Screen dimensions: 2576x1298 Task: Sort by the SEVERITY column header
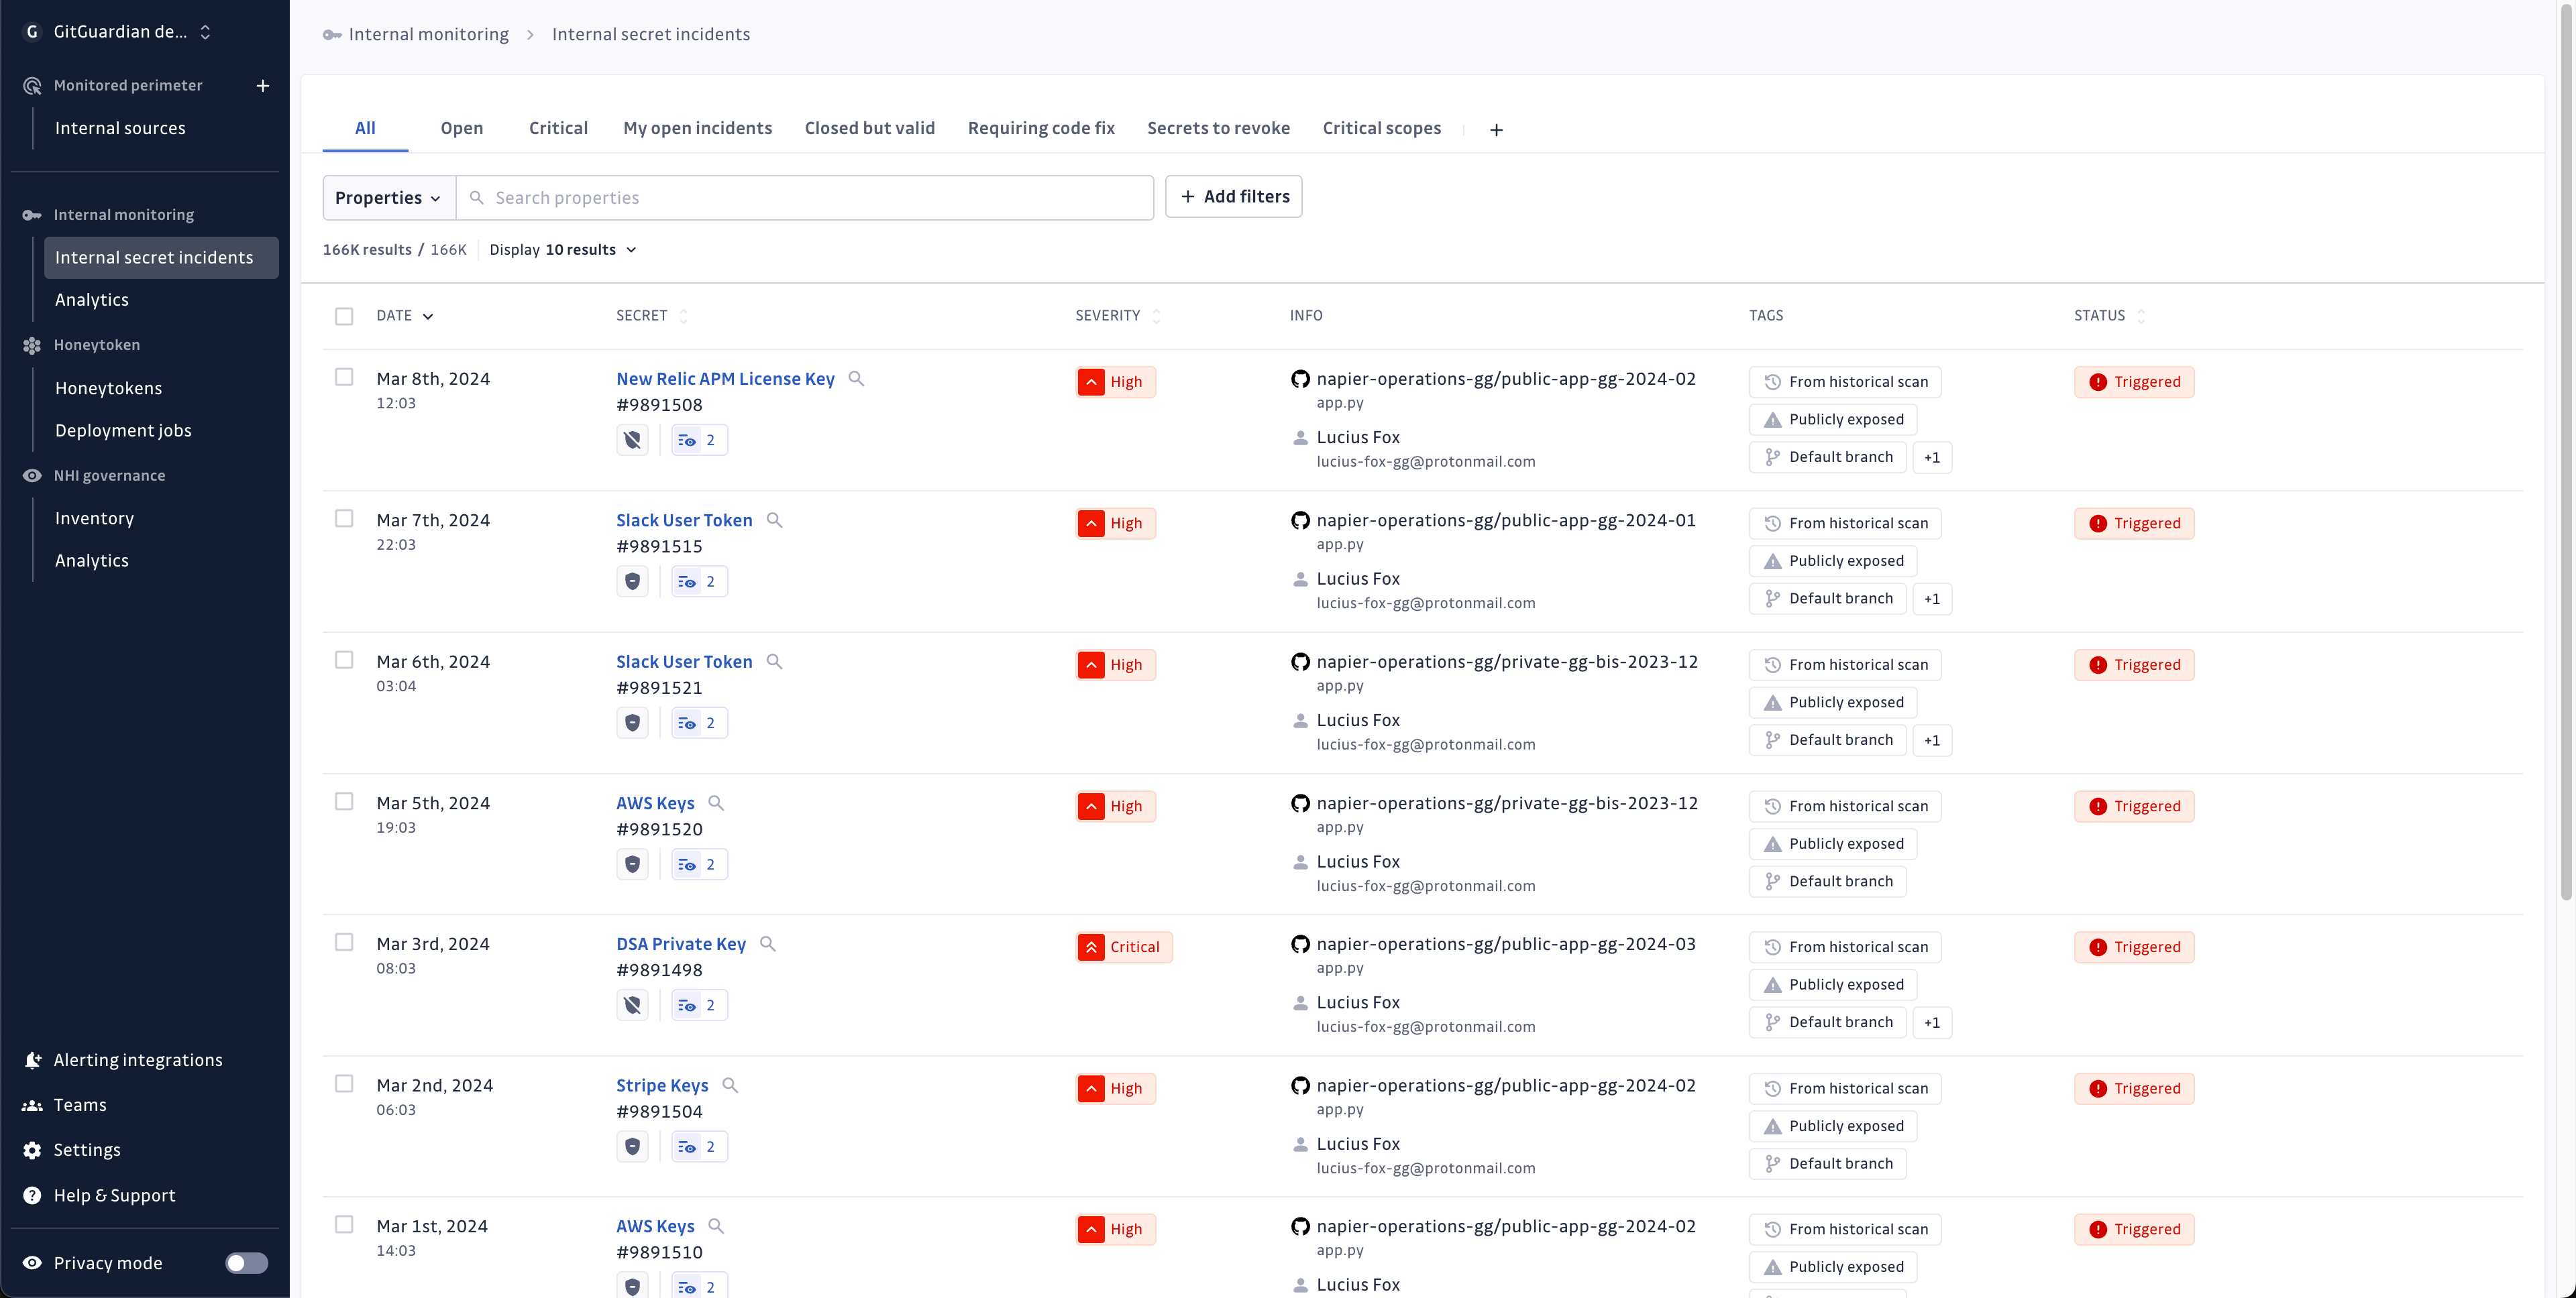[x=1118, y=316]
